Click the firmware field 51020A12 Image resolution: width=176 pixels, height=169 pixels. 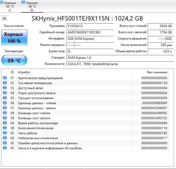90,26
